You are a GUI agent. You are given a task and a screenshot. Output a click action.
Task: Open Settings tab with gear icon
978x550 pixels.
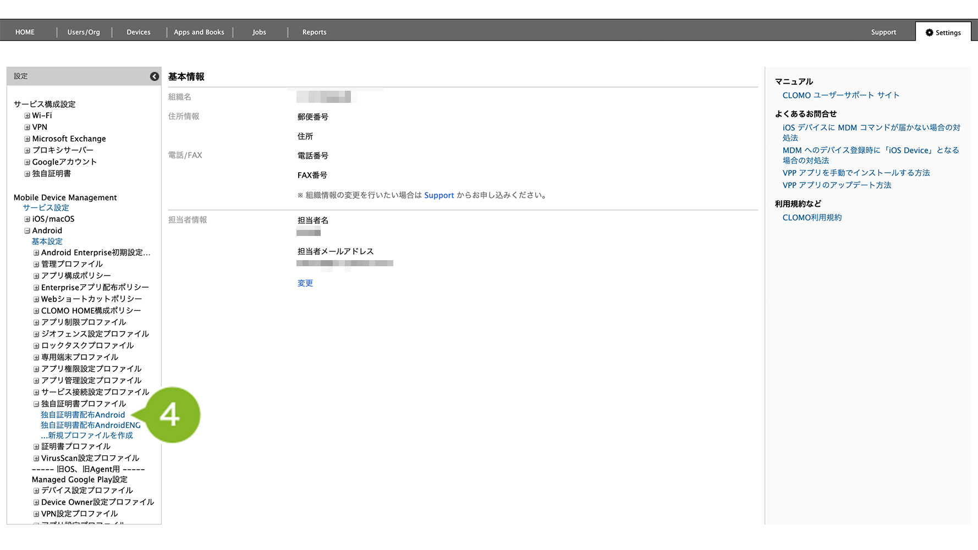(943, 32)
